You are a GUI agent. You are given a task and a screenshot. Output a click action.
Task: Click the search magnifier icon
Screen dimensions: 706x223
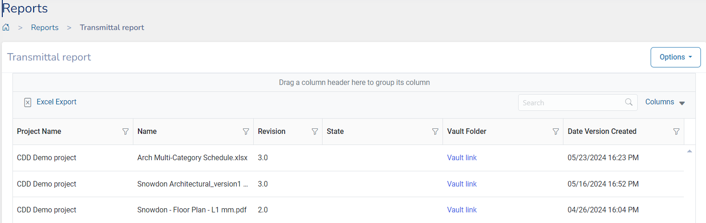click(x=628, y=102)
